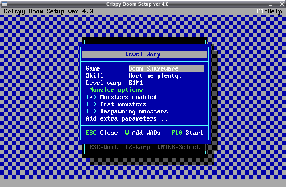Click the Skill label

pyautogui.click(x=94, y=76)
